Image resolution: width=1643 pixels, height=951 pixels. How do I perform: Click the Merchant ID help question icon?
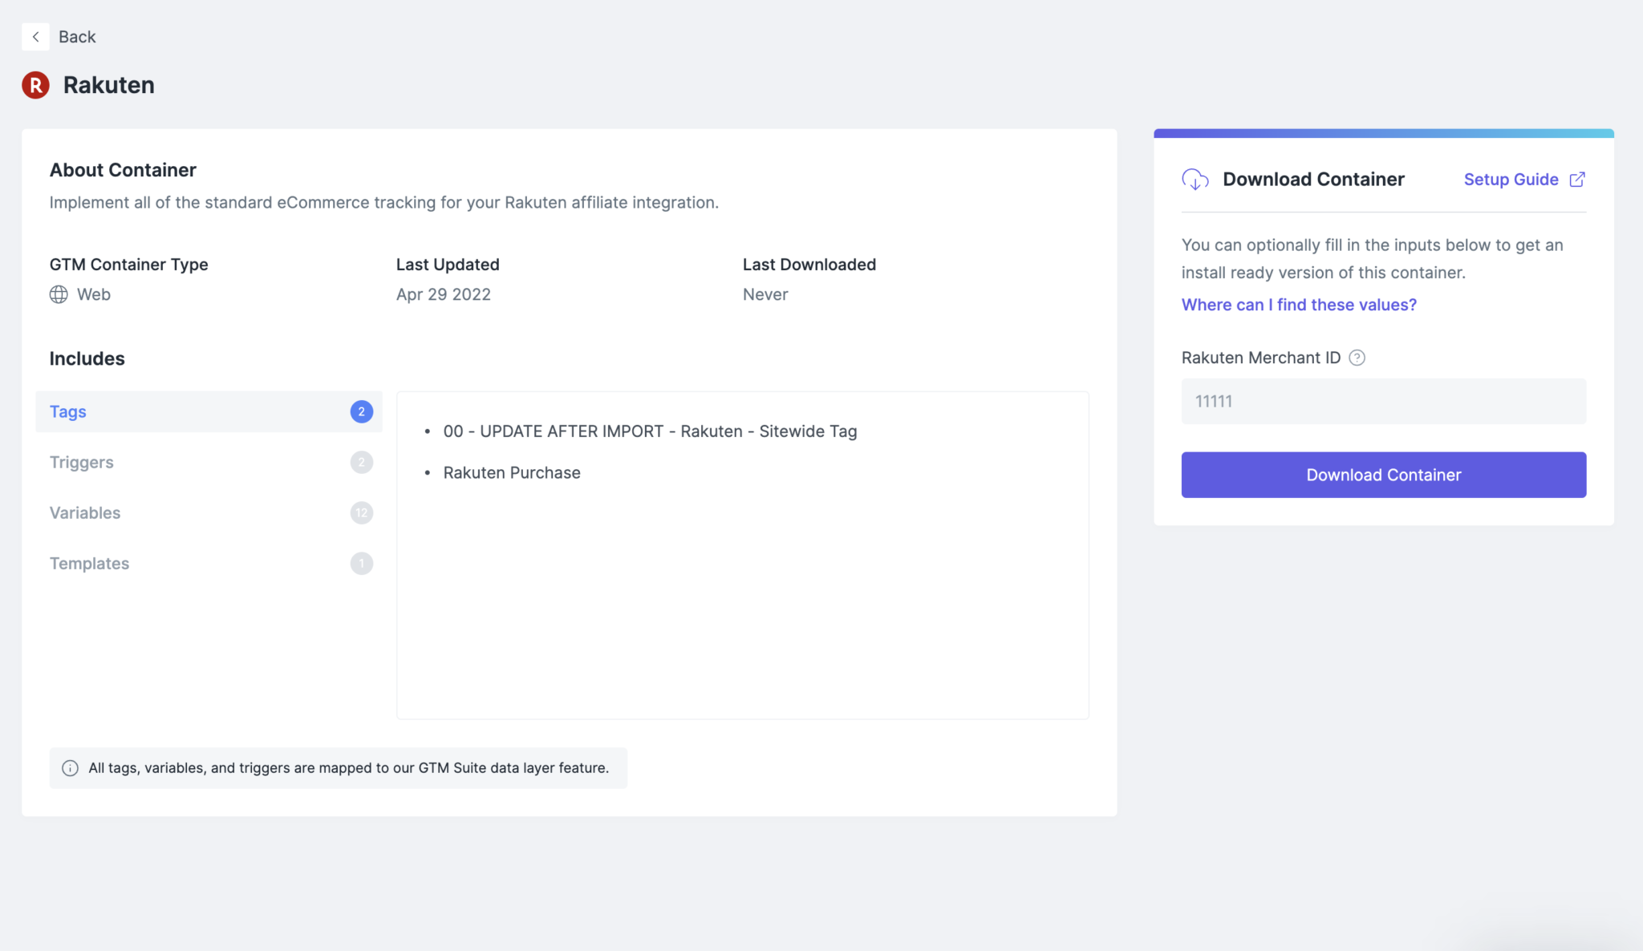(x=1357, y=358)
